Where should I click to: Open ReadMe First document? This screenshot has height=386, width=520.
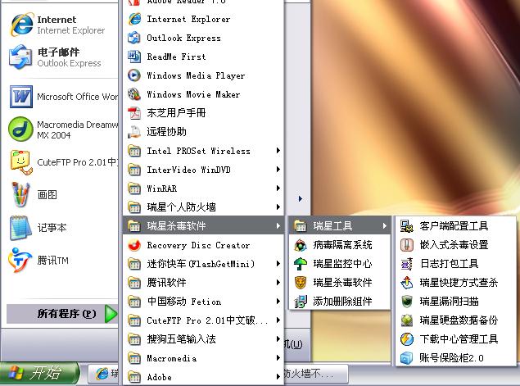tap(203, 57)
